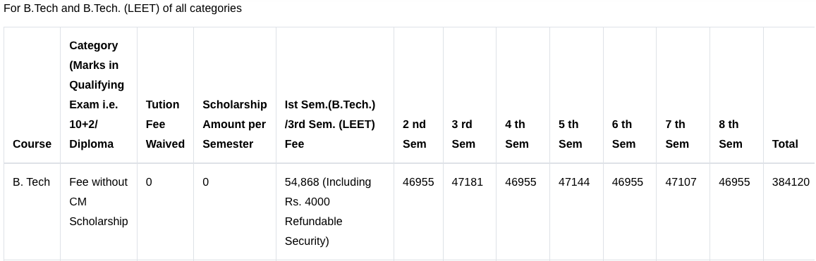
Task: Click Scholarship Amount per Semester header
Action: (235, 124)
